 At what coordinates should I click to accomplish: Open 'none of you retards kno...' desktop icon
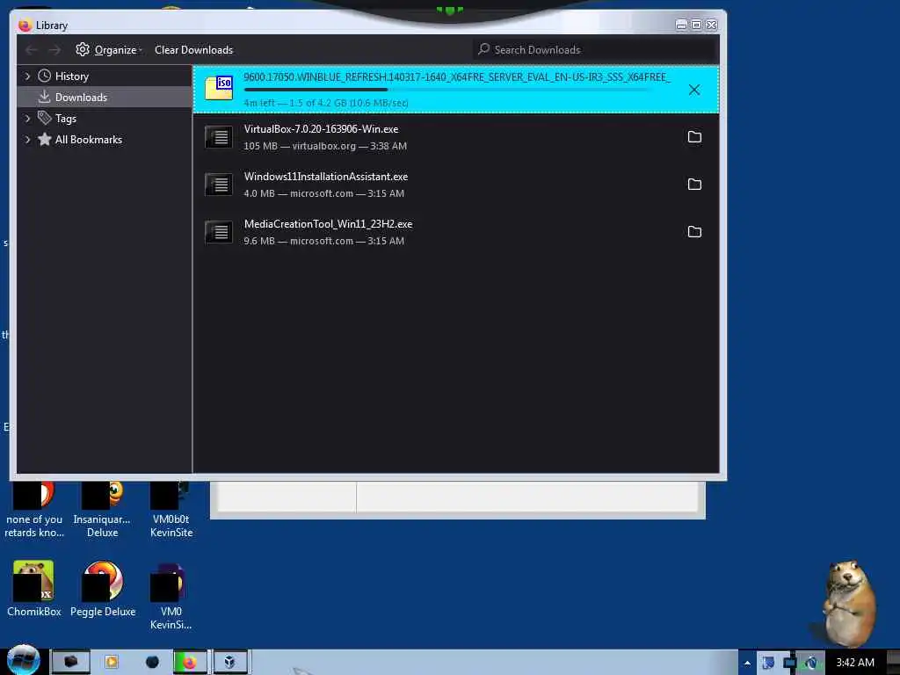pyautogui.click(x=34, y=511)
